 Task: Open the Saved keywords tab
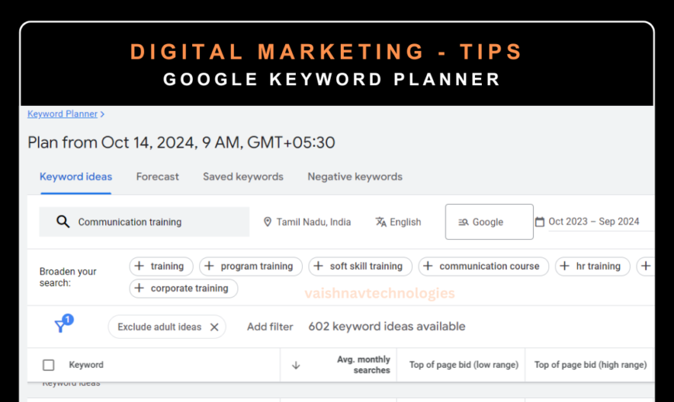click(x=242, y=176)
